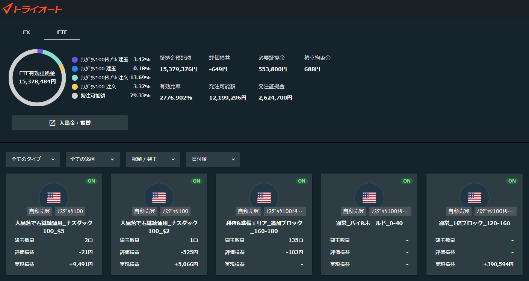
Task: Click ナスダック100トリ… tag on 追加ブロック_160-180 card
Action: coord(285,211)
